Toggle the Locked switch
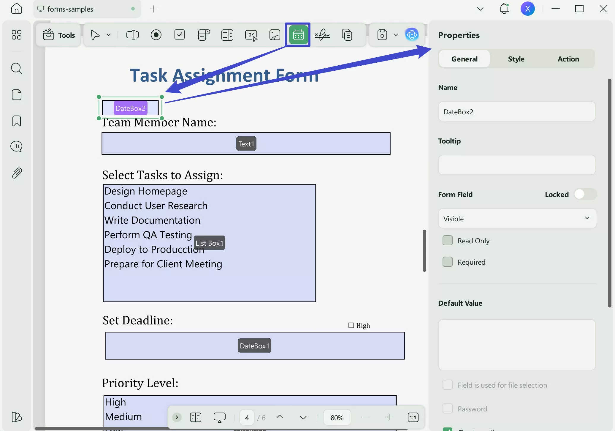Viewport: 615px width, 431px height. point(585,194)
